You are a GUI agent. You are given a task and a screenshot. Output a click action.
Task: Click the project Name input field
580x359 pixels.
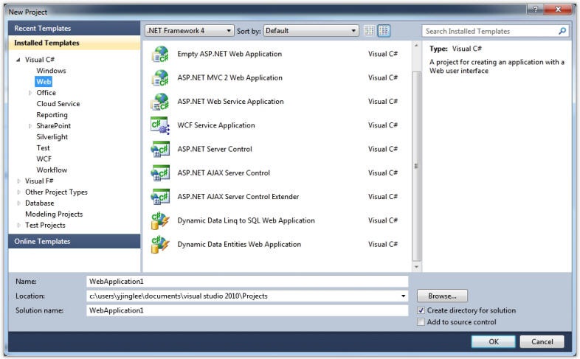tap(247, 282)
